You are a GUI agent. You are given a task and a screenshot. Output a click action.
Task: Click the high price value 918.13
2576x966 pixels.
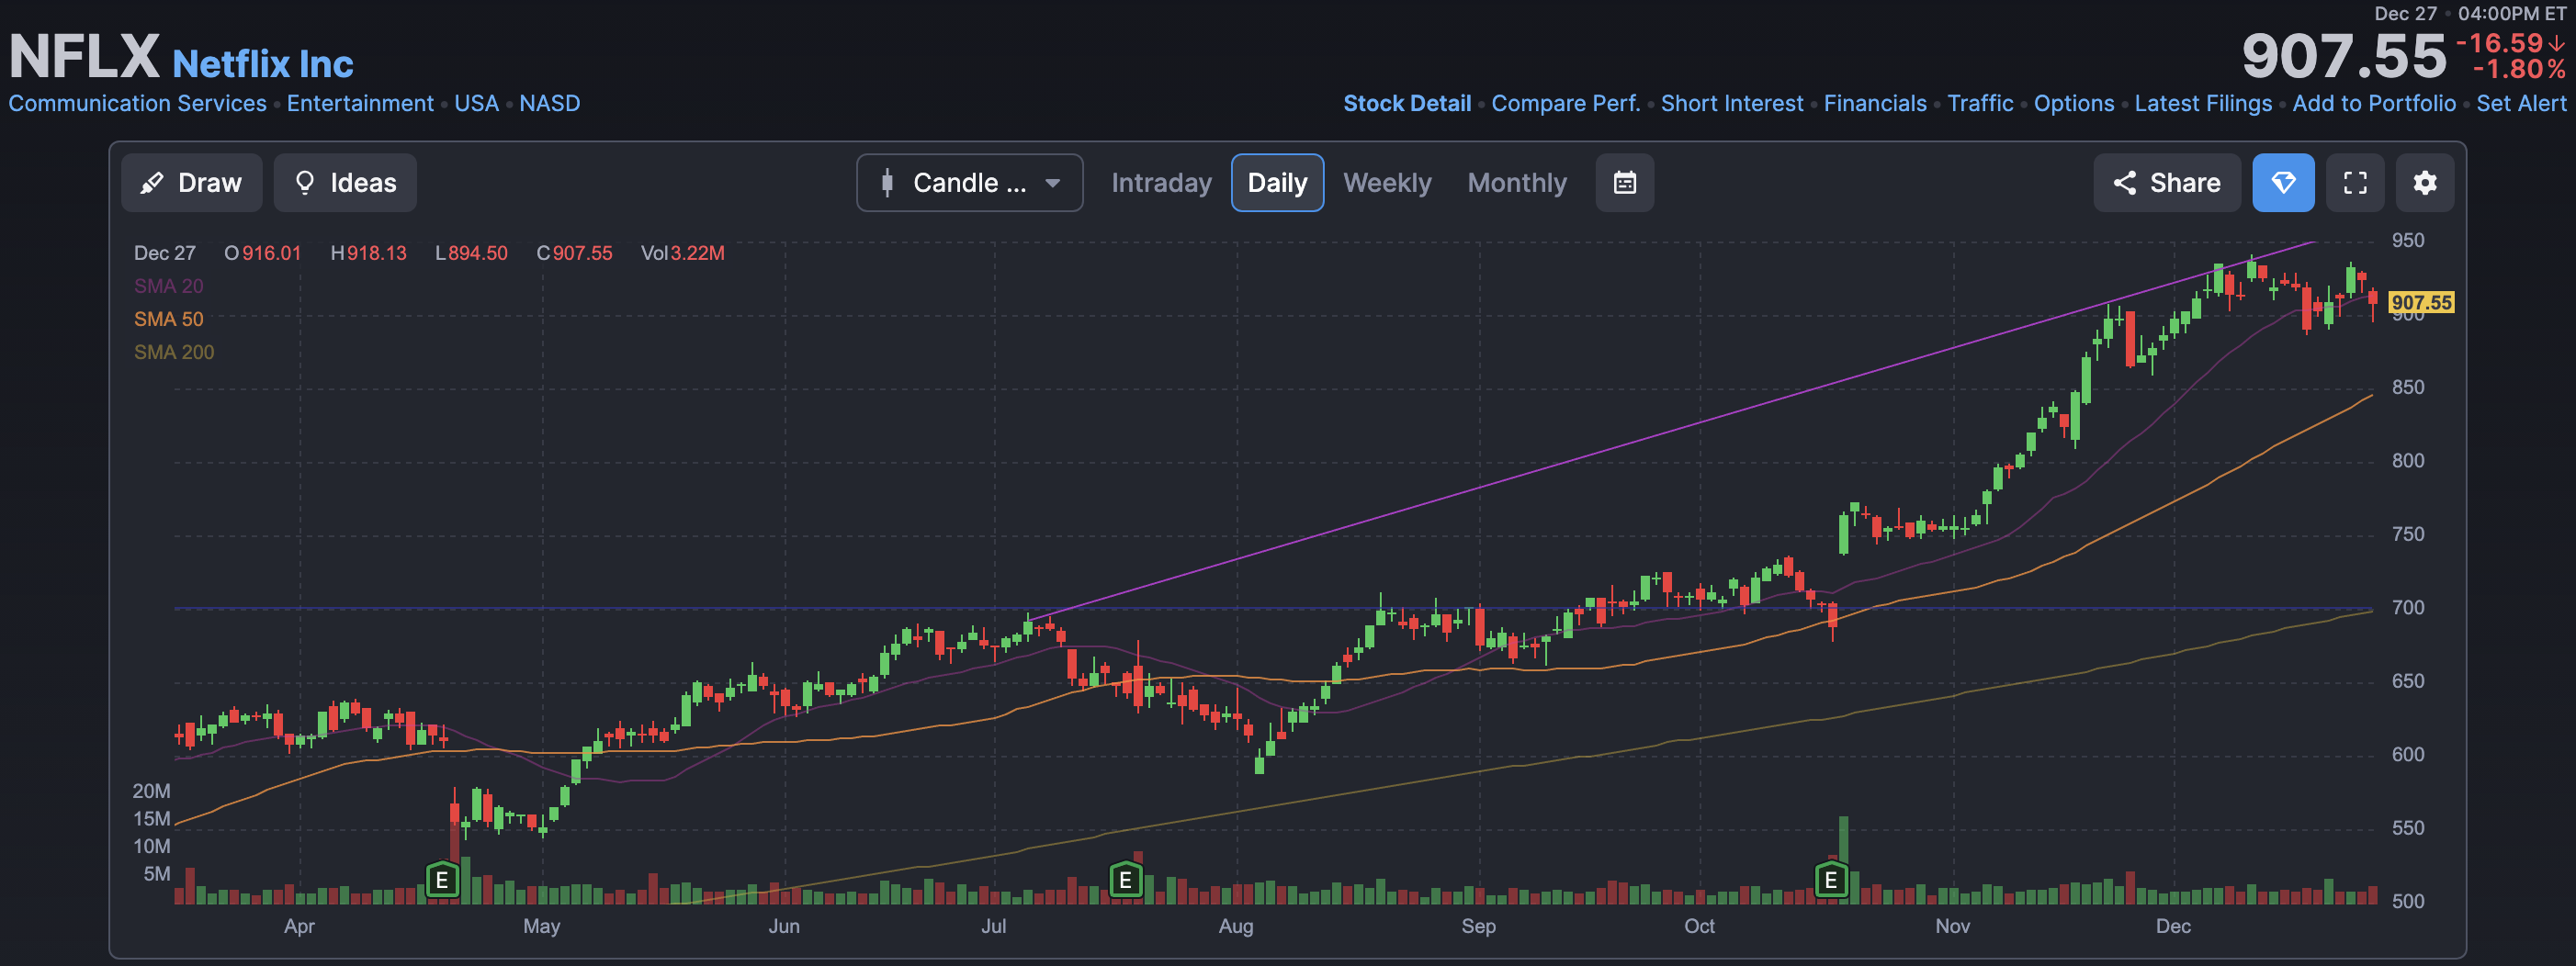pyautogui.click(x=377, y=253)
